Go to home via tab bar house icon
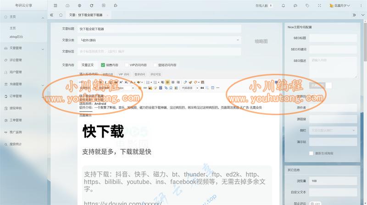 click(61, 15)
